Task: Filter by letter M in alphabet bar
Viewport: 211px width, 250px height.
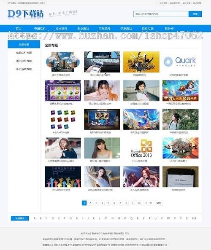Action: click(106, 218)
